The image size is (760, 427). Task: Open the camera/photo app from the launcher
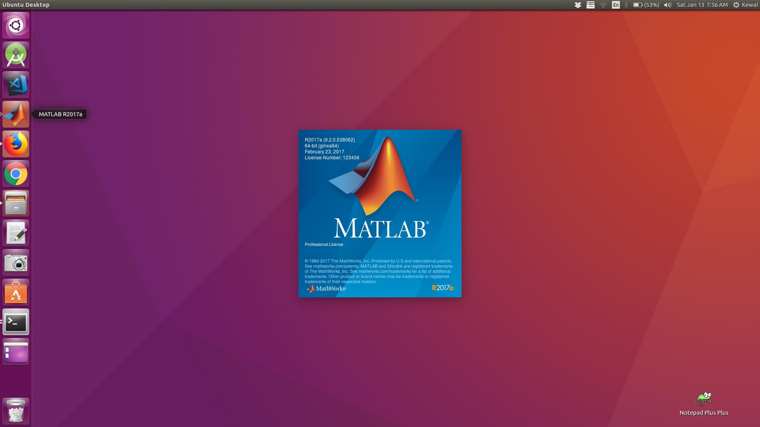[15, 263]
